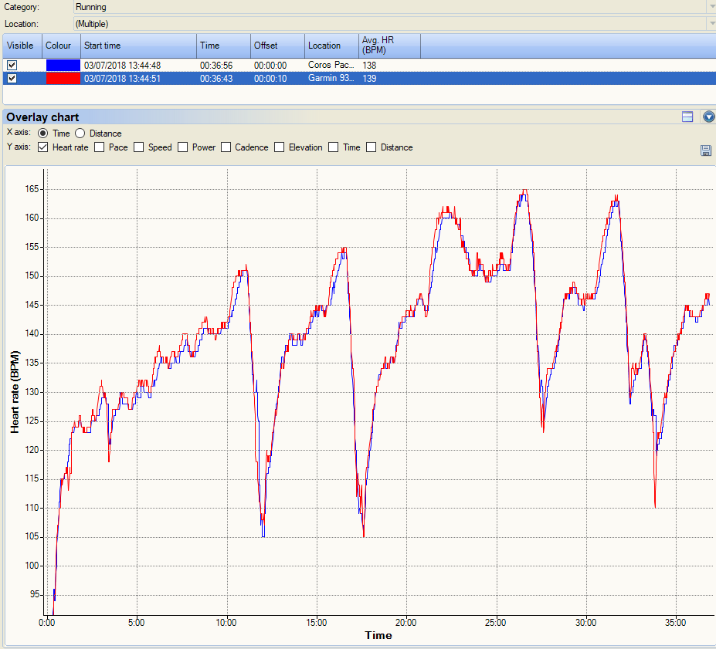Enable the Distance Y axis checkbox
Image resolution: width=716 pixels, height=649 pixels.
pyautogui.click(x=372, y=147)
